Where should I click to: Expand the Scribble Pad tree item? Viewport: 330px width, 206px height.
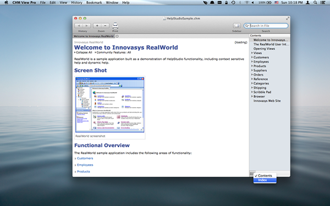(252, 92)
